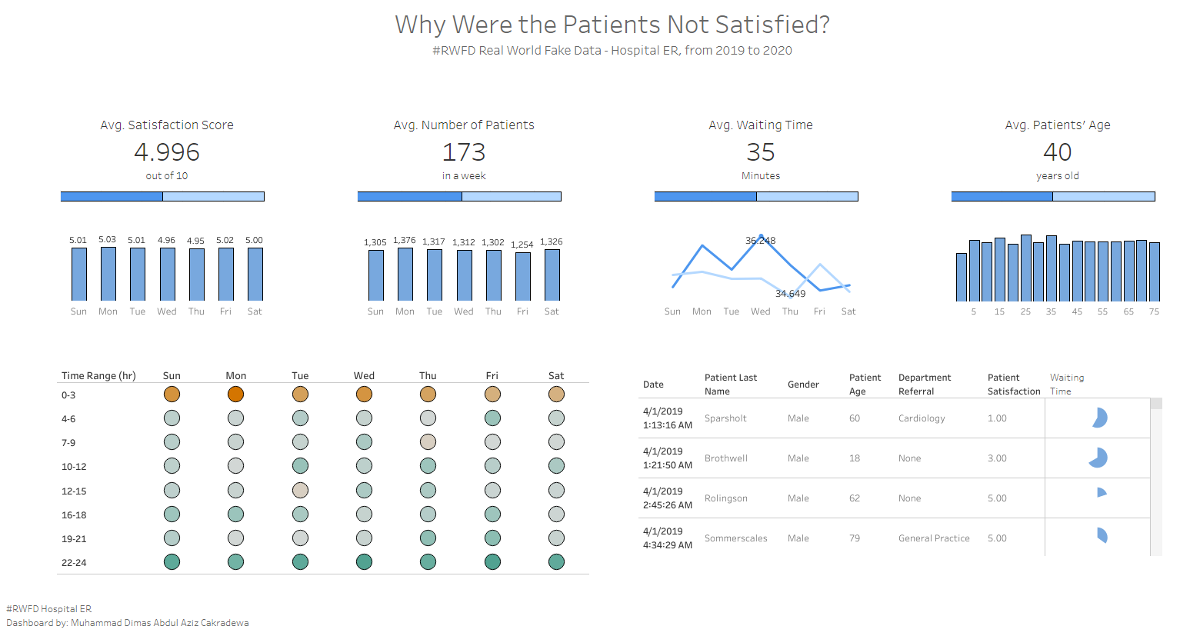Click the Wednesday 22-24 heatmap circle
Image resolution: width=1180 pixels, height=636 pixels.
tap(364, 562)
